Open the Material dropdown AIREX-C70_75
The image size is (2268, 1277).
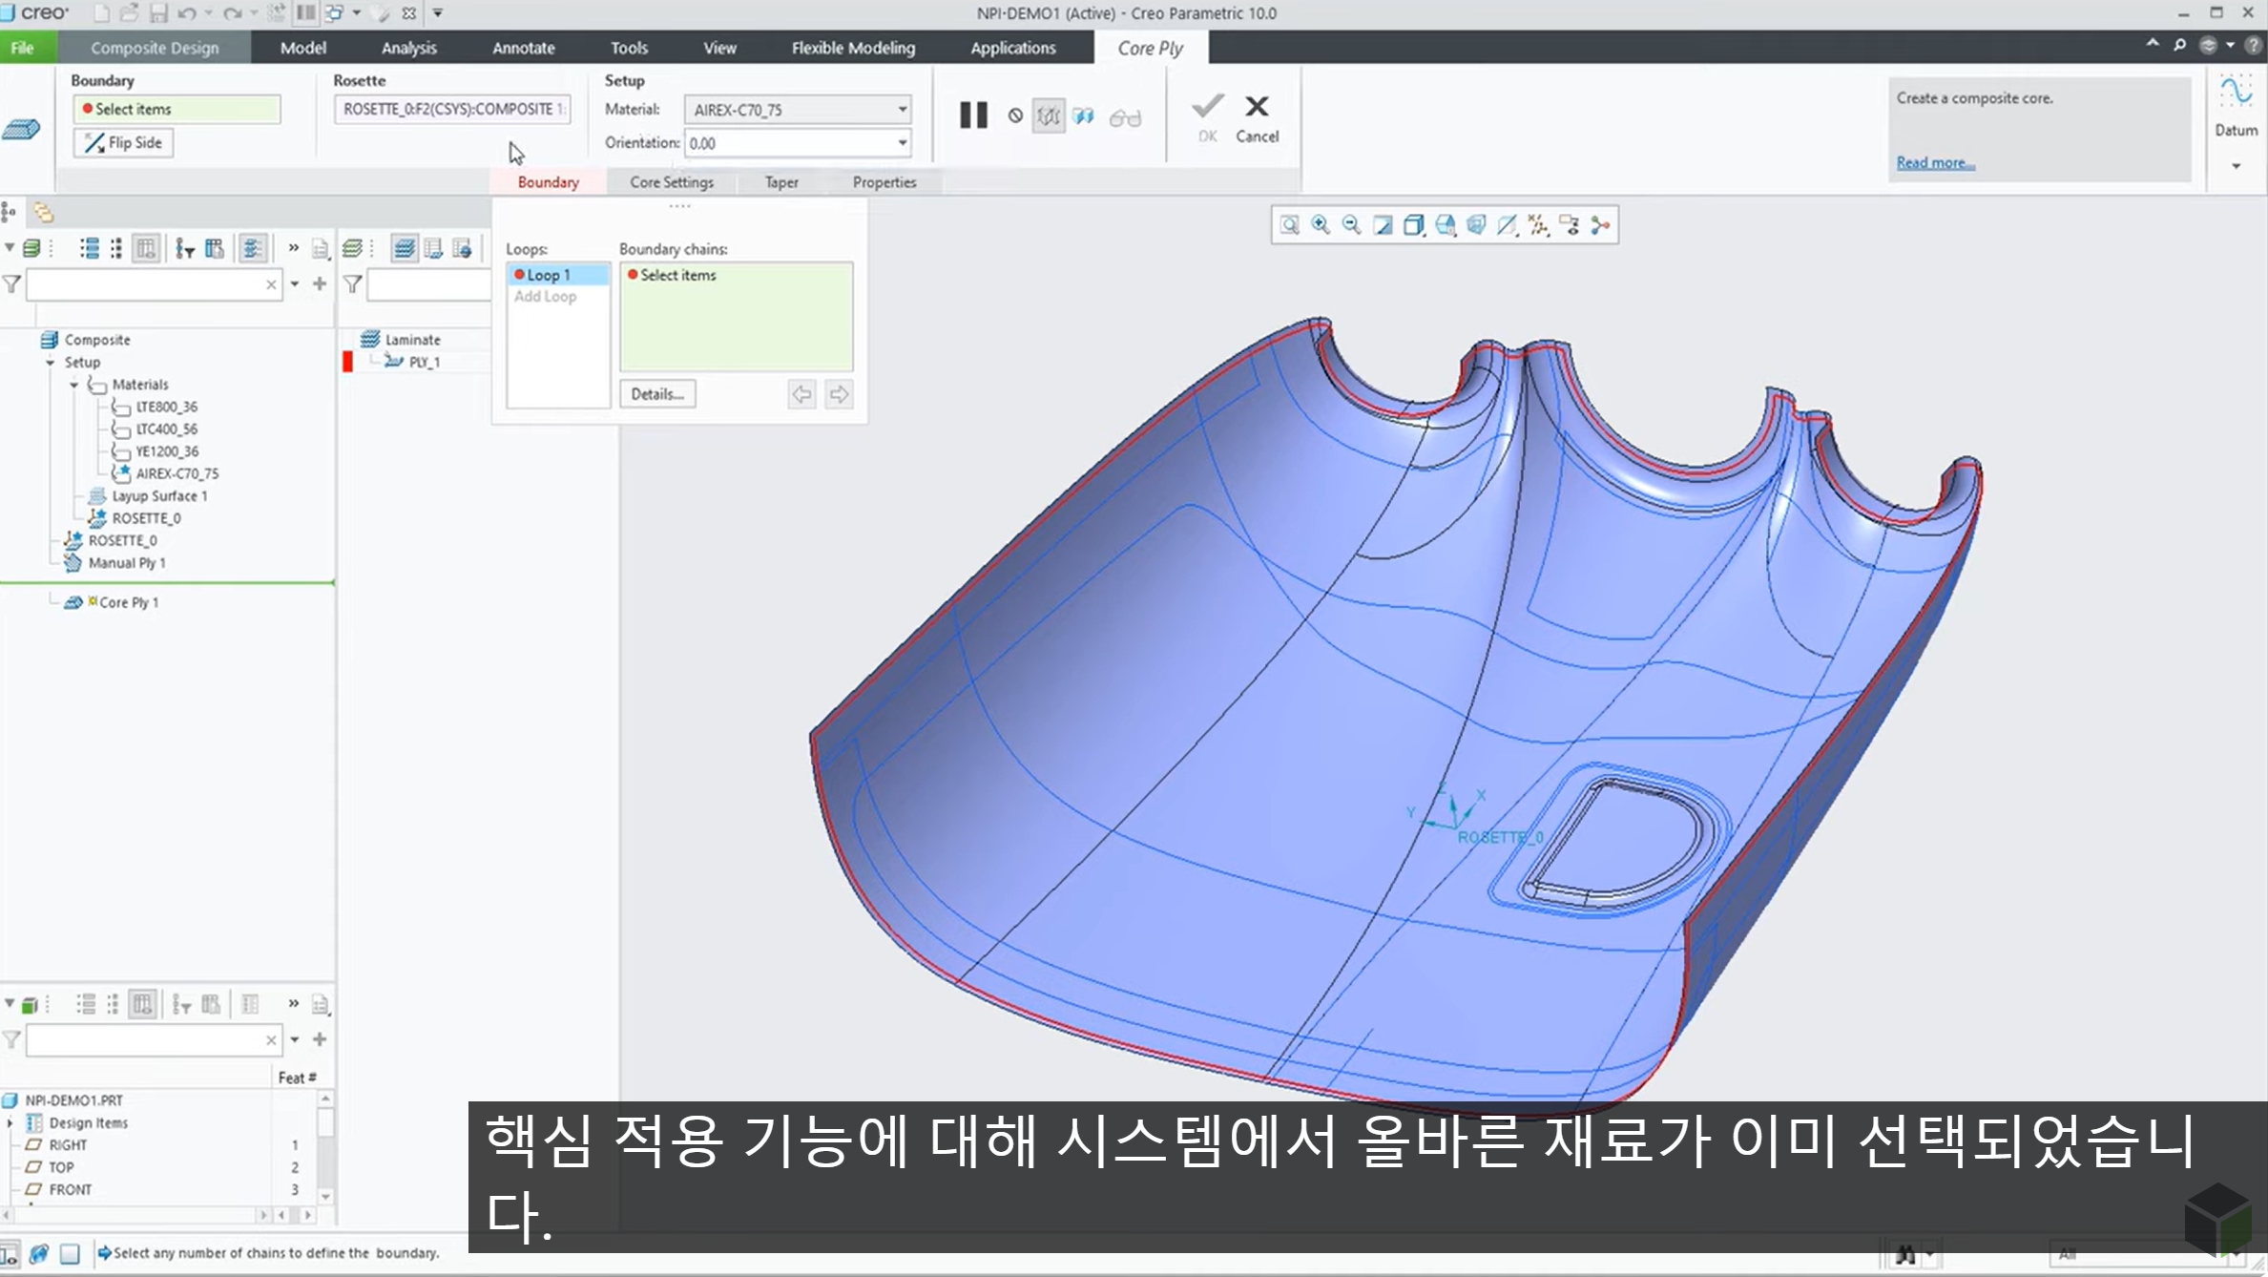pos(797,110)
